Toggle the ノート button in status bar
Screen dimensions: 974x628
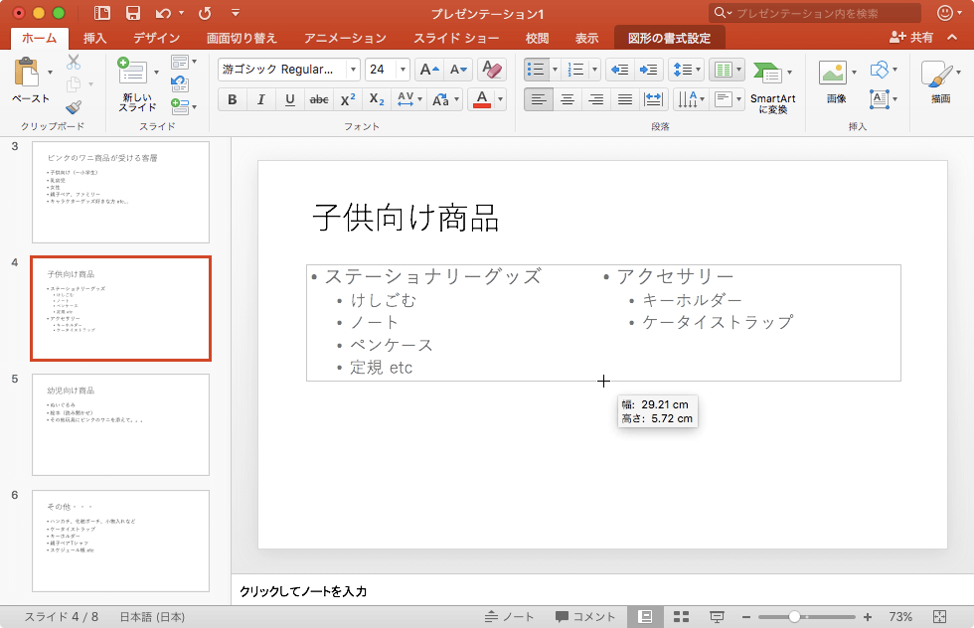click(x=509, y=617)
